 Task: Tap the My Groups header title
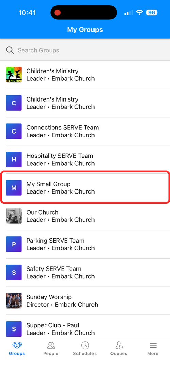coord(85,30)
